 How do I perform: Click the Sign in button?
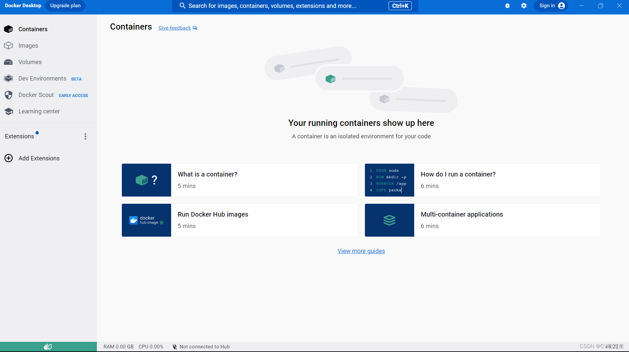coord(551,6)
